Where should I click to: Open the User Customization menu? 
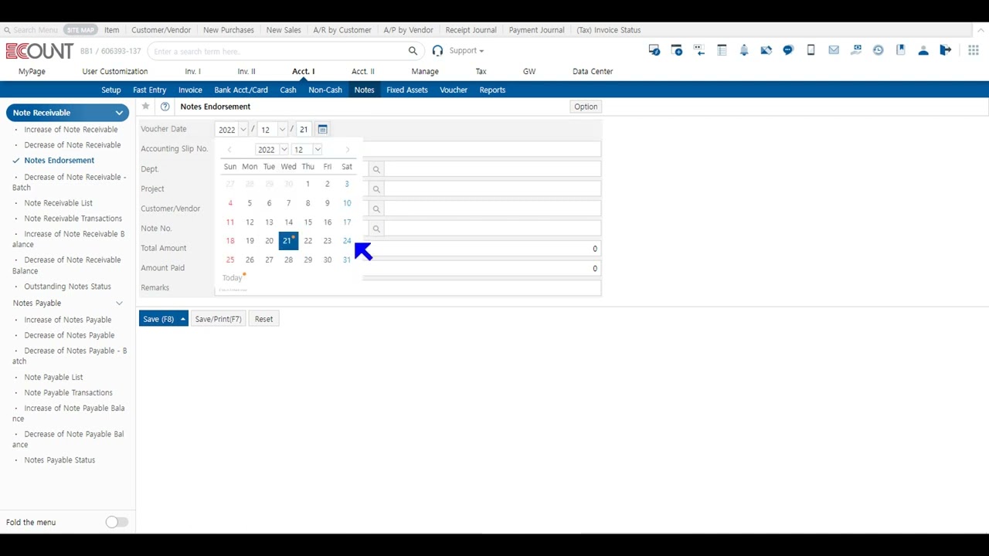tap(114, 71)
